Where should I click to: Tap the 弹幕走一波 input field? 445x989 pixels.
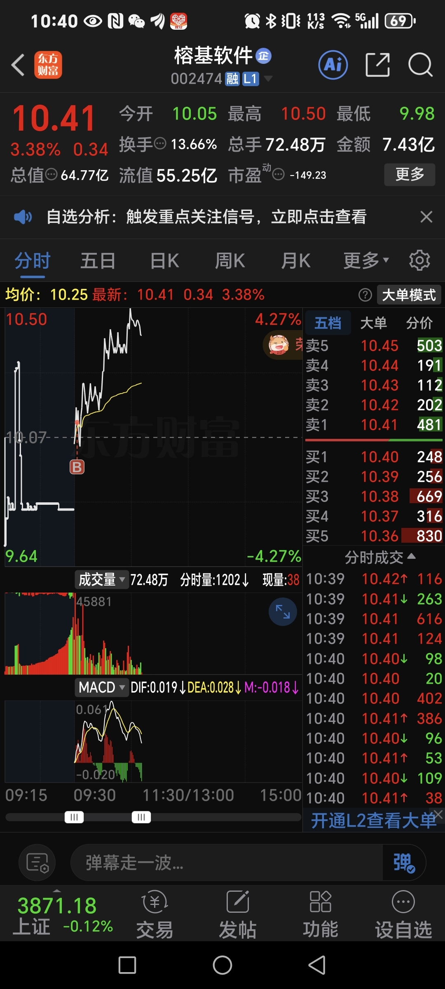pos(227,862)
